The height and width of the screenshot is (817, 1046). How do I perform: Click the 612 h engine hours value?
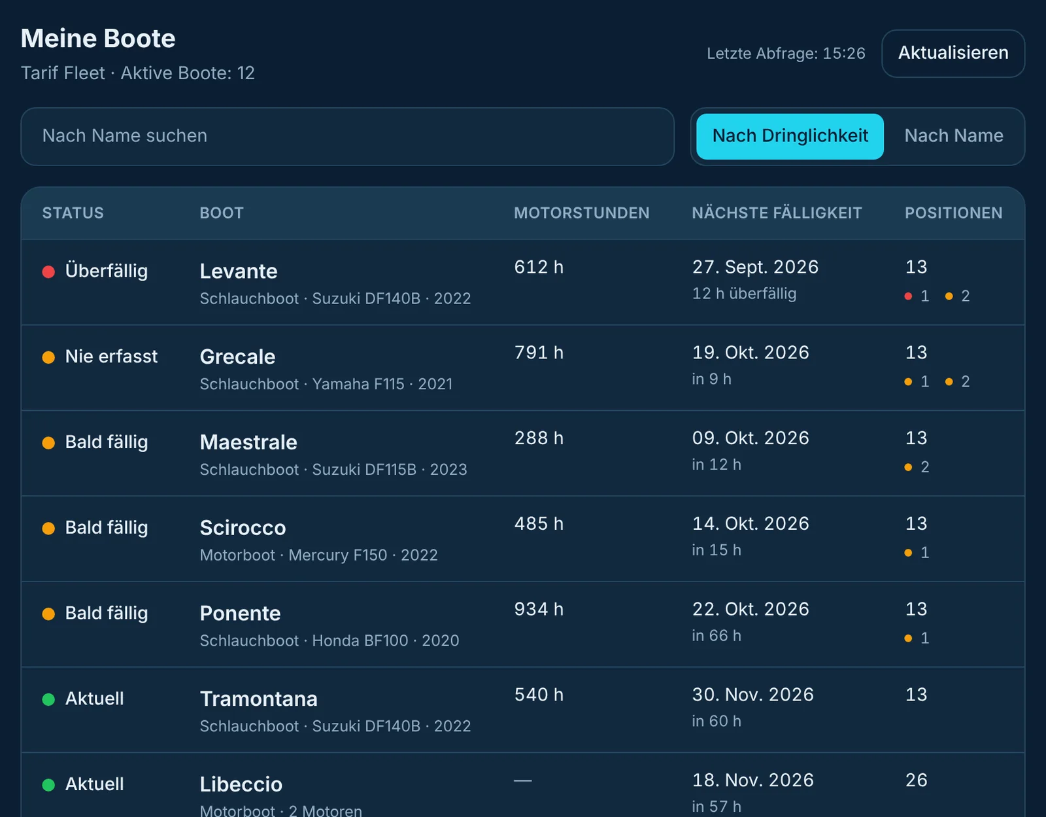point(539,267)
